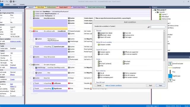Collapse the On start of layout event
The image size is (190, 107).
(30, 65)
